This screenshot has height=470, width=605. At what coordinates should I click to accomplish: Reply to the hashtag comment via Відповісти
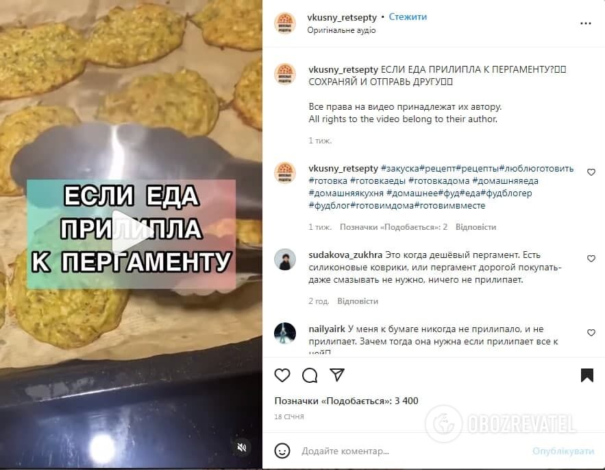point(476,227)
